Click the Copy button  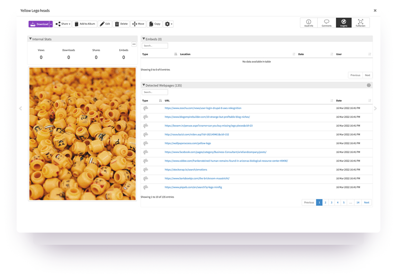155,24
